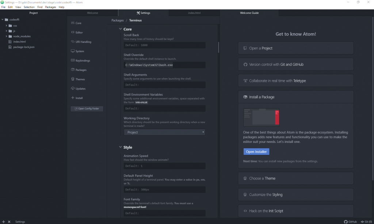Click the Editor code brackets icon
Viewport: 374px width, 224px height.
click(x=73, y=32)
